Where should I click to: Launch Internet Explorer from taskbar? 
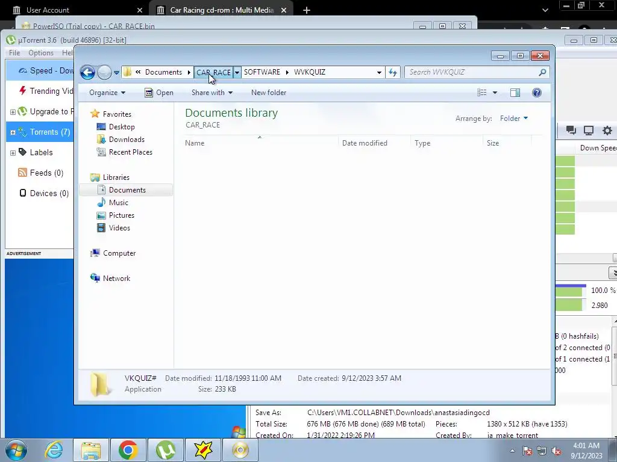[54, 450]
